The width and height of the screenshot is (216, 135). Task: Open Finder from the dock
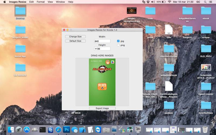point(11,130)
